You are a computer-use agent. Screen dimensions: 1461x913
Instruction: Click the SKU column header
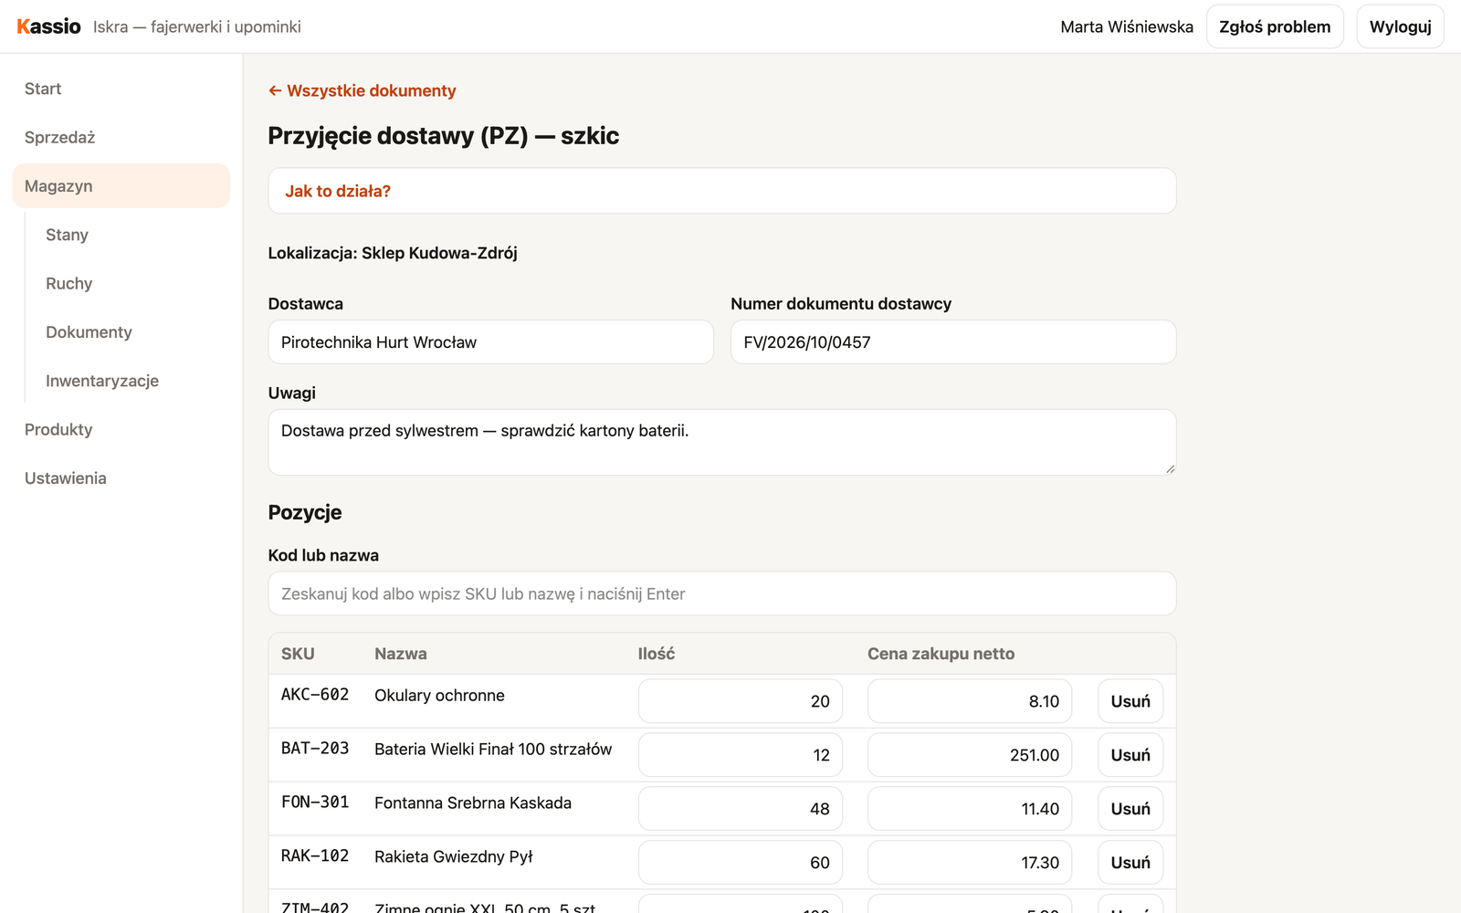298,654
